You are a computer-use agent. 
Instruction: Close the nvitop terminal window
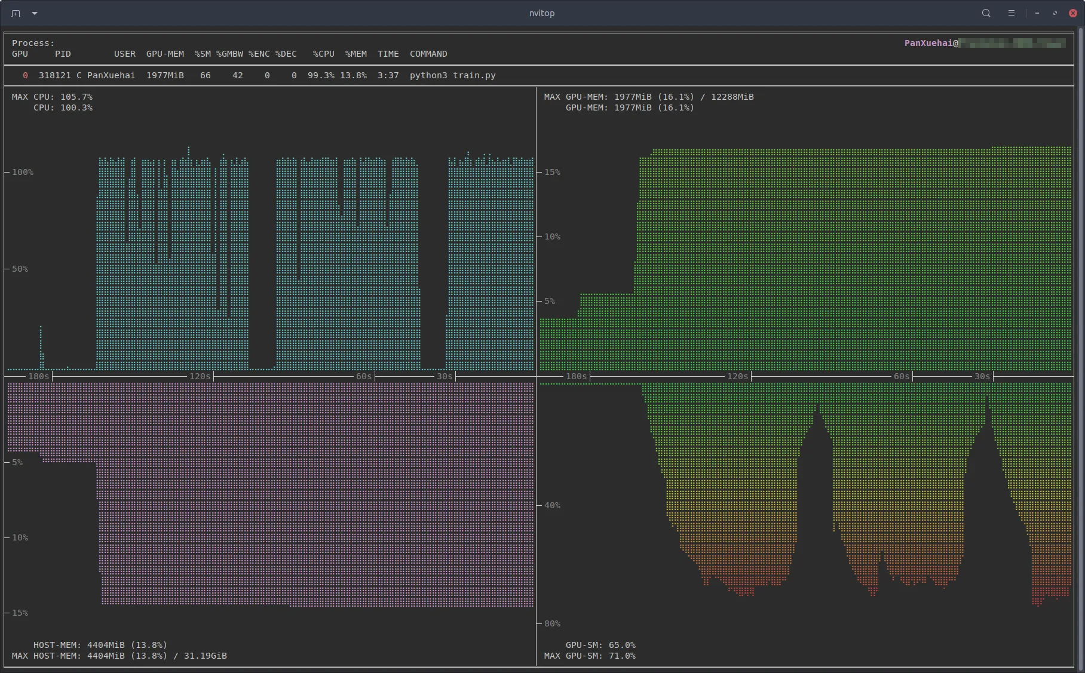1072,13
